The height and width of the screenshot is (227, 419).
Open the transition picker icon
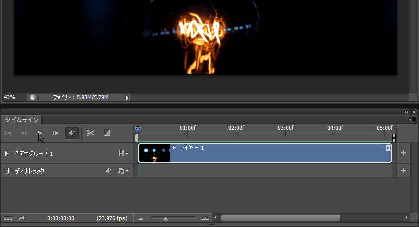[x=106, y=133]
